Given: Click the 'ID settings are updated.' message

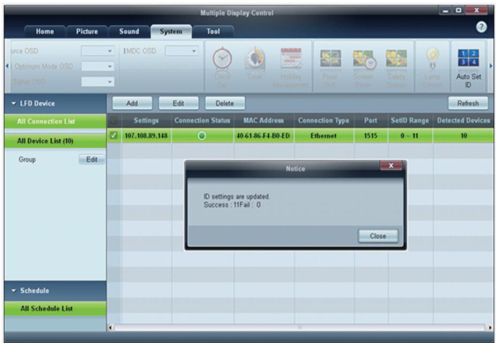Looking at the screenshot, I should [237, 197].
